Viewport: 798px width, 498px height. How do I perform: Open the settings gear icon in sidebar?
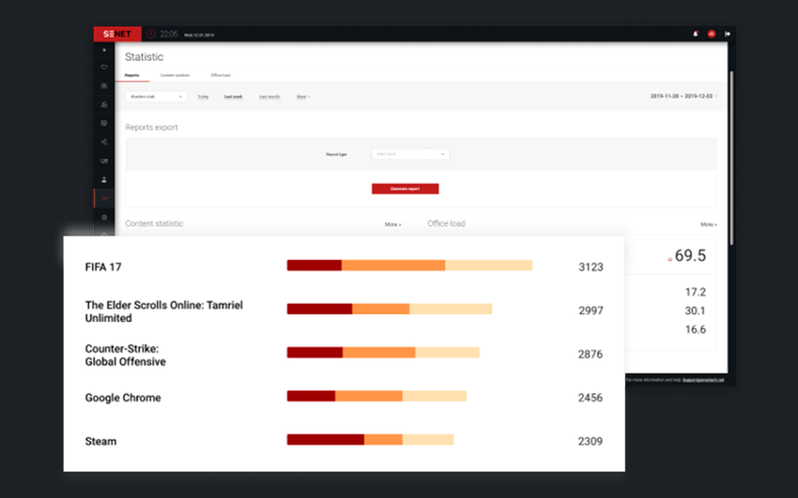coord(104,217)
